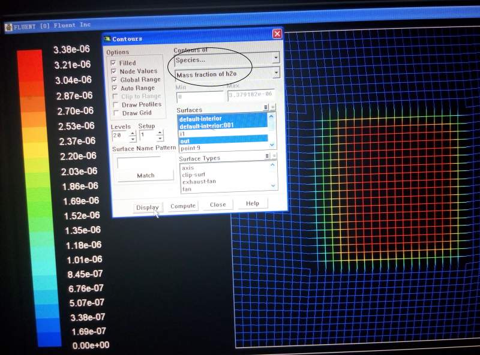Screen dimensions: 480x355
Task: Click legend value 3.38e-06
Action: pos(71,50)
